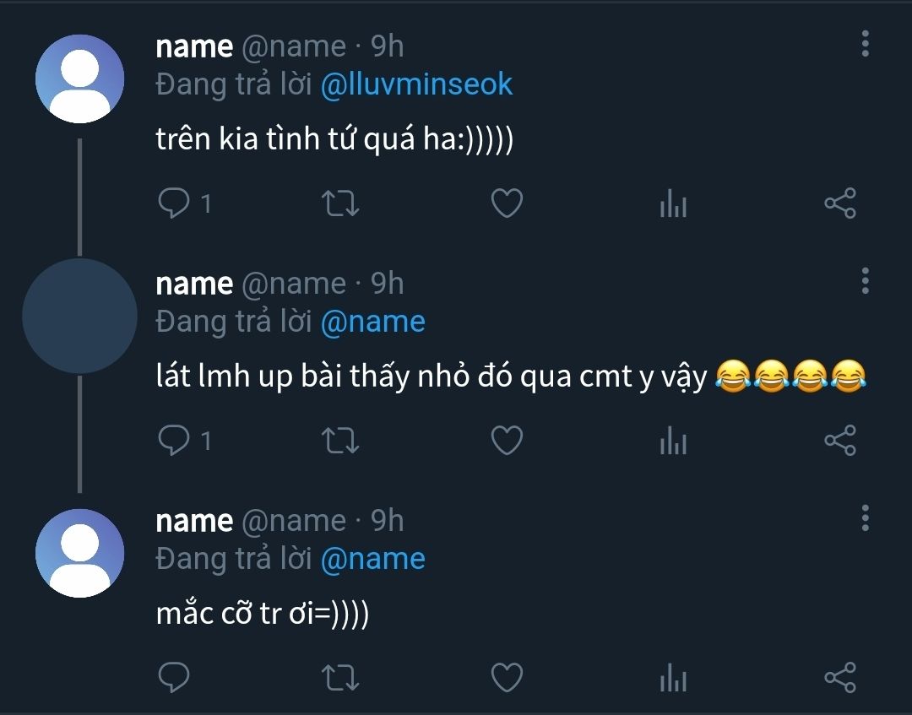Viewport: 912px width, 715px height.
Task: Open the @name mention in the last tweet
Action: click(x=372, y=559)
